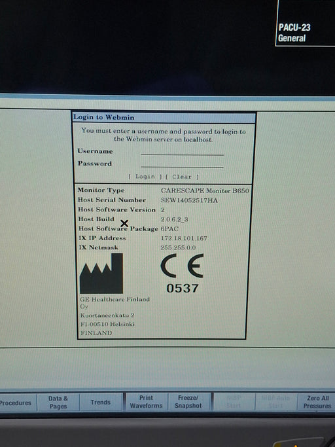Click the Password input field

coord(182,164)
